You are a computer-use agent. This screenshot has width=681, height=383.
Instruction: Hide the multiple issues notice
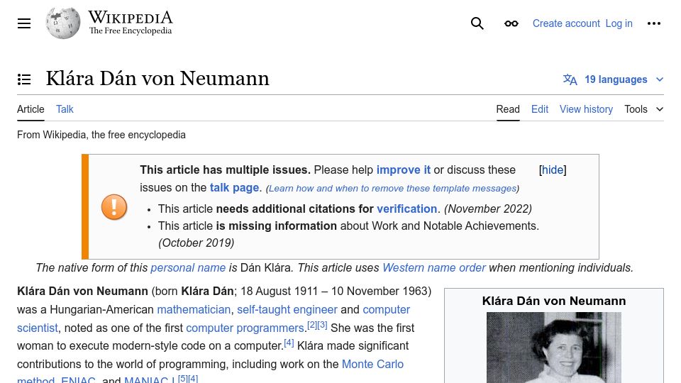(553, 170)
